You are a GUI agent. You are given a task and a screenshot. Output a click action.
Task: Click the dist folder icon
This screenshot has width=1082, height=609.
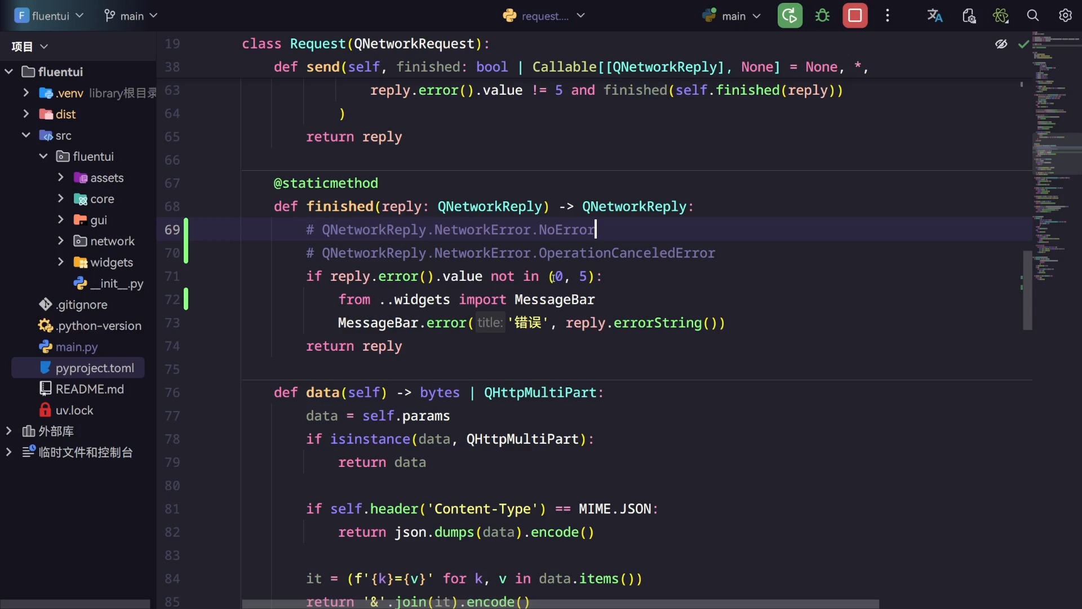tap(46, 114)
